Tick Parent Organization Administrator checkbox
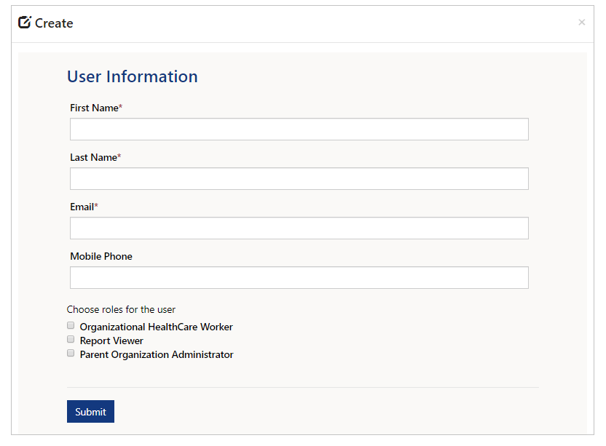This screenshot has height=446, width=606. (x=71, y=353)
